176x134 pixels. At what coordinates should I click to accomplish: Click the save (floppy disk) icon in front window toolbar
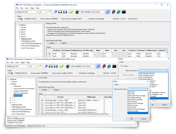pos(51,66)
